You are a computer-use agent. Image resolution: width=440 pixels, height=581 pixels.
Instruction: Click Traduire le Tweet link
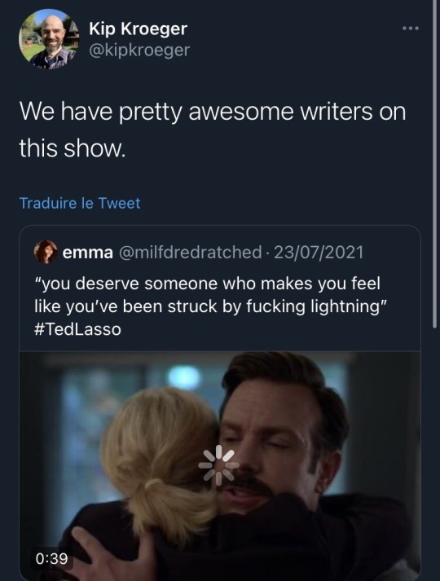(80, 203)
